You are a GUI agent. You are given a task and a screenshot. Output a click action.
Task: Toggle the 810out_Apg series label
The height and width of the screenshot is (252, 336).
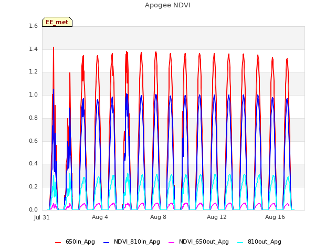[265, 241]
